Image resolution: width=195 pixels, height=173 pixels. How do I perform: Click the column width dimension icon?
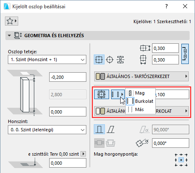pos(143,59)
